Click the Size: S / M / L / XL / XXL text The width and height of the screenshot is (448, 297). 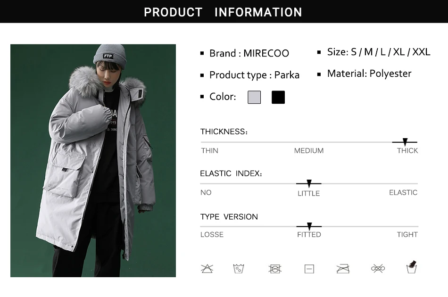point(379,52)
